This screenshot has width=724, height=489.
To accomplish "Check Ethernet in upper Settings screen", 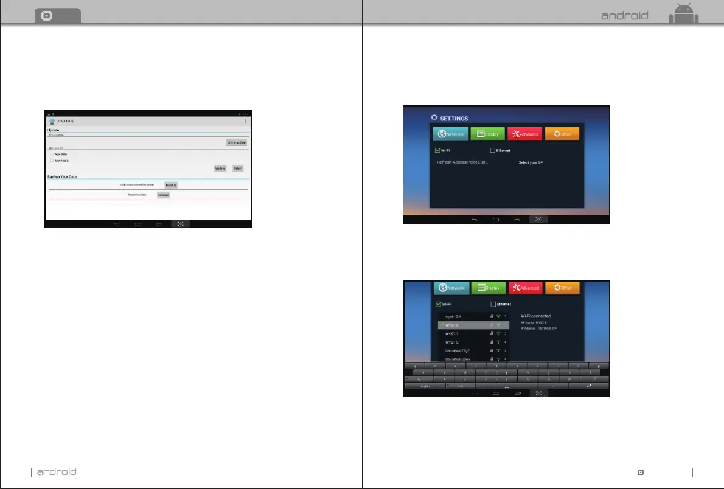I will pyautogui.click(x=493, y=151).
